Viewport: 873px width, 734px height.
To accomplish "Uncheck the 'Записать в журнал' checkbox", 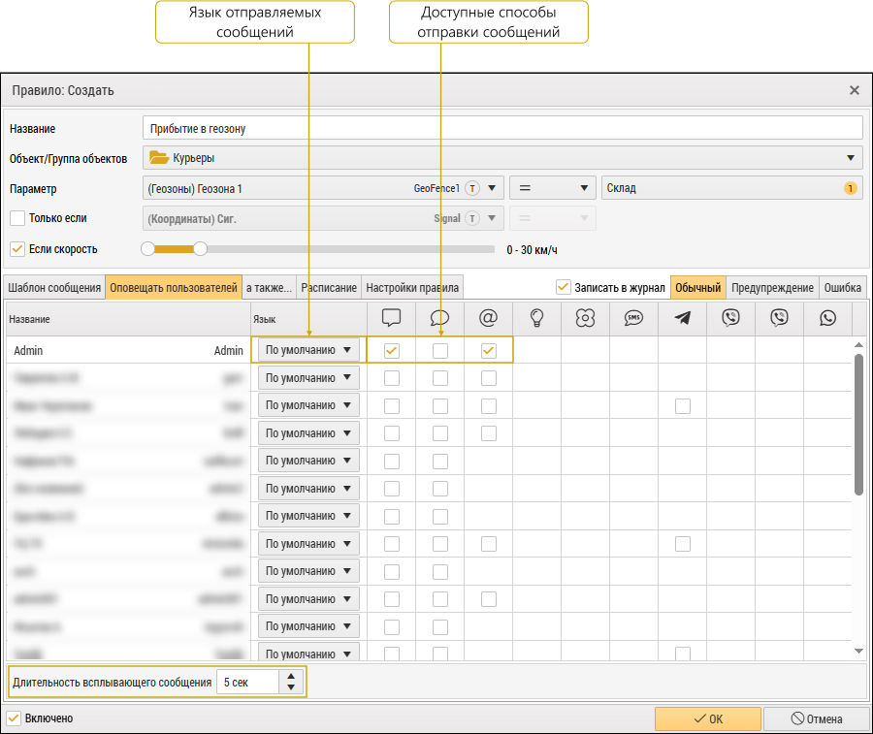I will (x=563, y=287).
